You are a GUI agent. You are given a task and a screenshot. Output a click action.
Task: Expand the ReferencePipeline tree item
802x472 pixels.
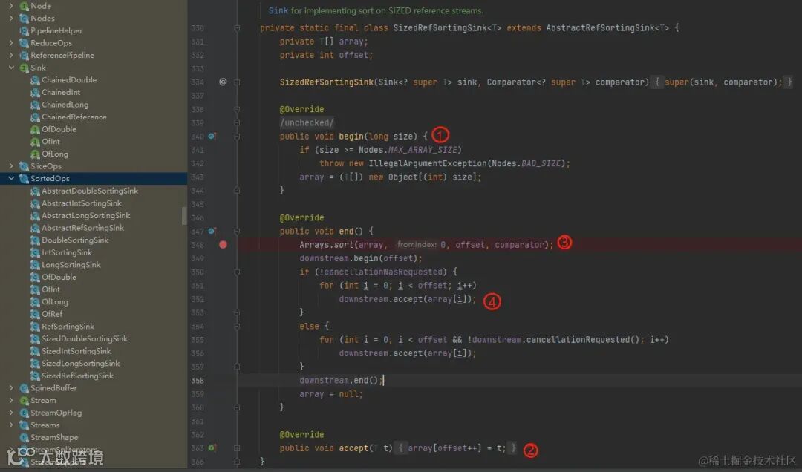coord(11,55)
